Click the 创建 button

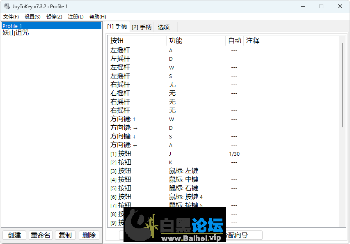click(x=14, y=235)
